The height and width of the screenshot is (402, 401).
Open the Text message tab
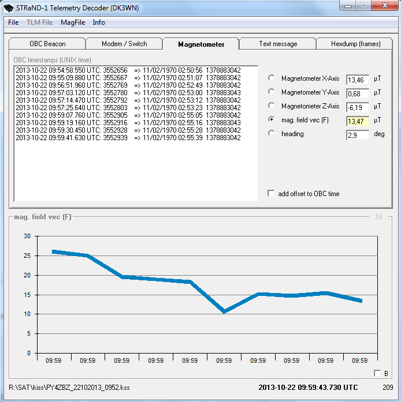tap(278, 44)
